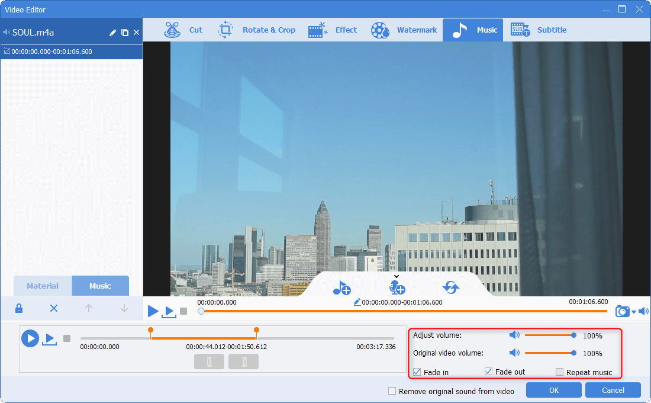Click the Adjust volume slider
This screenshot has height=403, width=651.
pyautogui.click(x=550, y=335)
